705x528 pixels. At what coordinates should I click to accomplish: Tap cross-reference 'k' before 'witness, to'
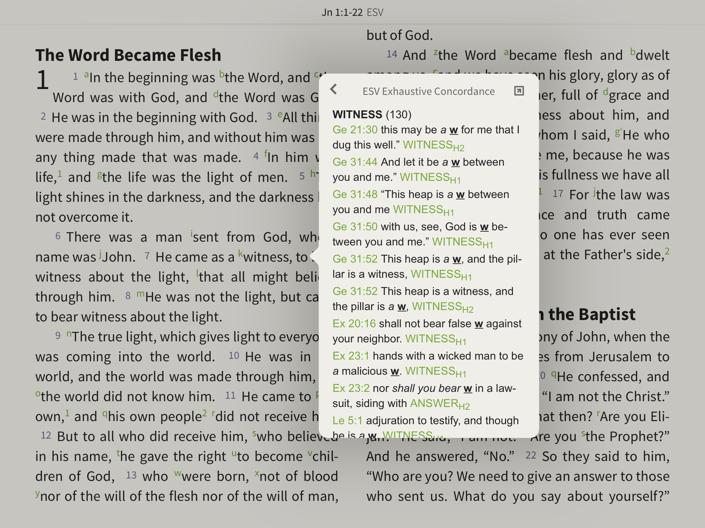point(241,253)
